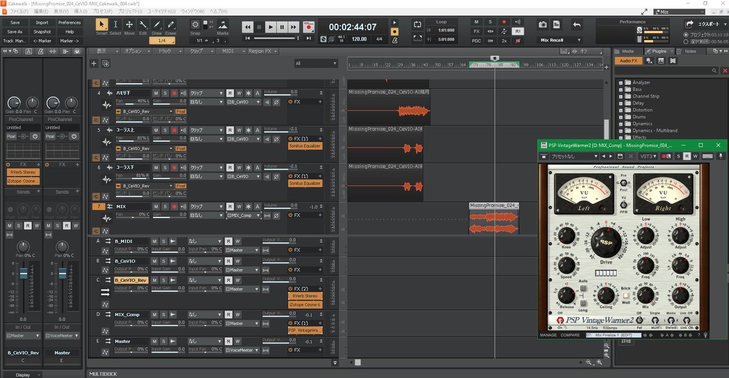The width and height of the screenshot is (729, 378).
Task: Open the プリセットなし preset dropdown
Action: 575,156
